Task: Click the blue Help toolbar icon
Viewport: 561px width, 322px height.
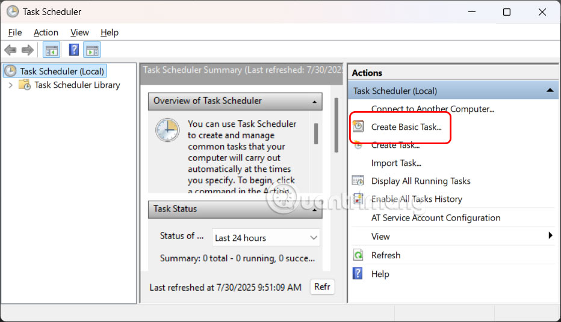Action: [73, 50]
